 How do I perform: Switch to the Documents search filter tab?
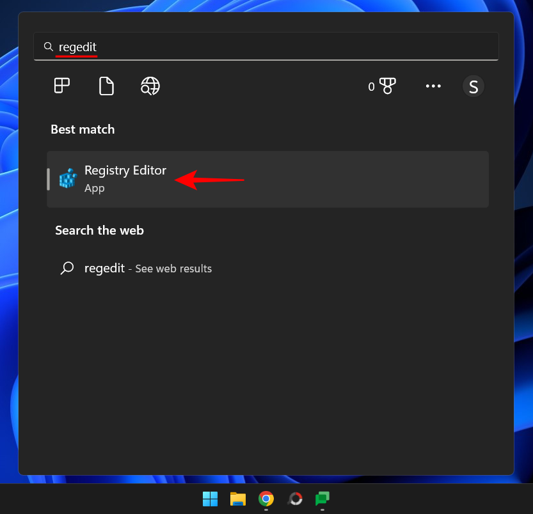(106, 86)
